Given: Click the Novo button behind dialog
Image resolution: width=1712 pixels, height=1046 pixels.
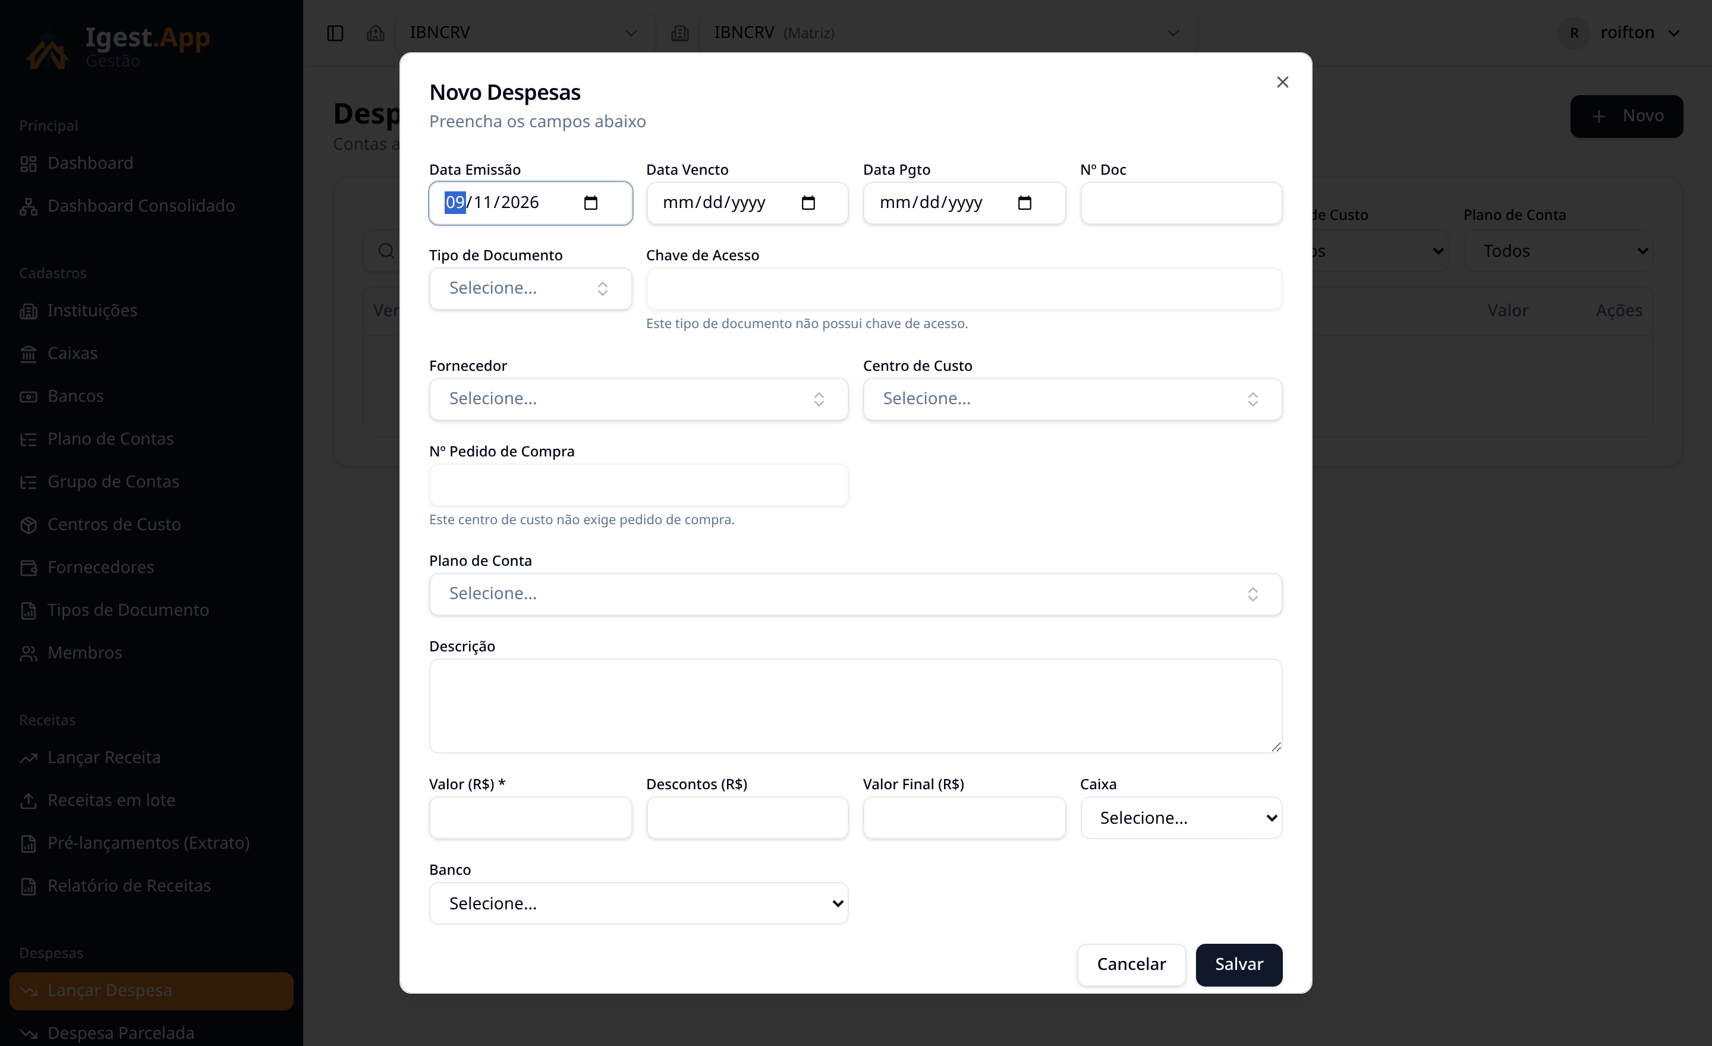Looking at the screenshot, I should 1626,116.
